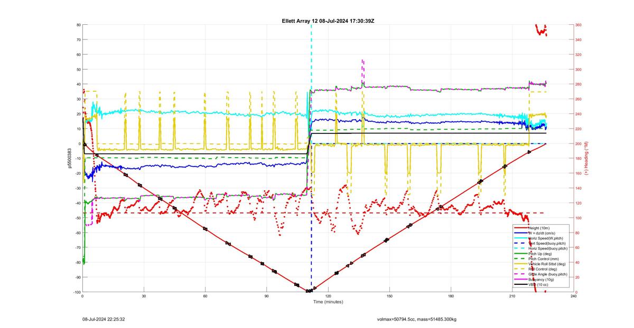
Task: Select the right heading axis tick "280"
Action: 579,84
